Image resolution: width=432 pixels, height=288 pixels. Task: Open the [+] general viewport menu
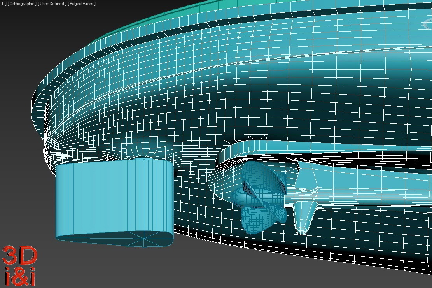3,4
